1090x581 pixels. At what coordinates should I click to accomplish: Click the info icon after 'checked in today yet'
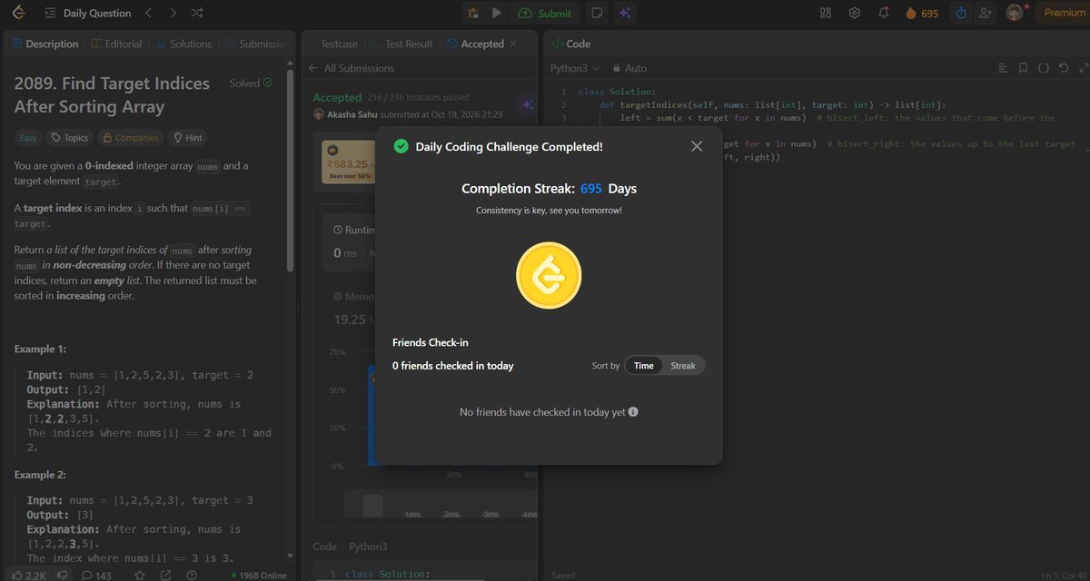(x=633, y=411)
